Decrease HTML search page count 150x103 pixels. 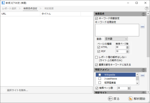coord(127,48)
